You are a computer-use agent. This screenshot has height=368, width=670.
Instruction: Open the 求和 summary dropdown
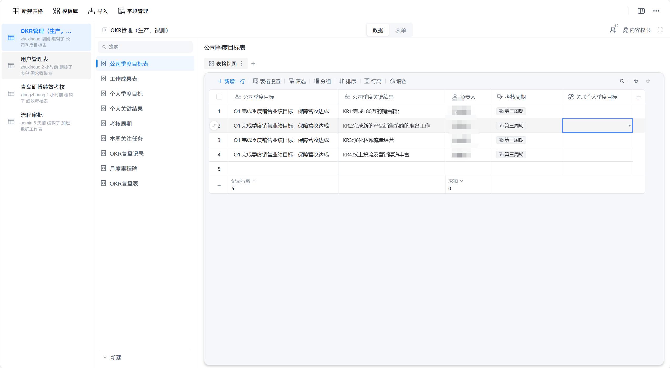[456, 181]
